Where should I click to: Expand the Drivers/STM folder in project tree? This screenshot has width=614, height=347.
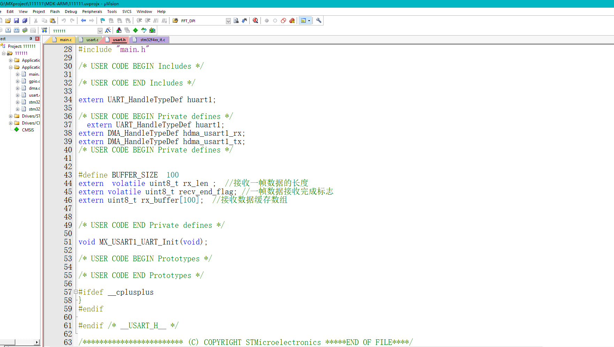10,116
